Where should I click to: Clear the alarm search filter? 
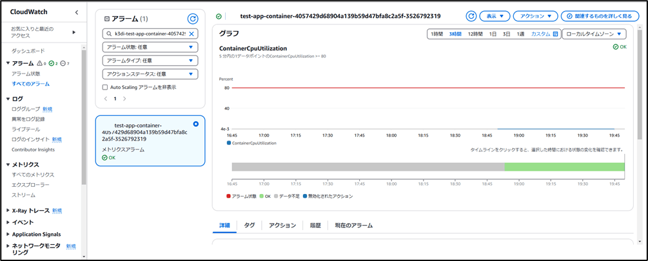191,34
